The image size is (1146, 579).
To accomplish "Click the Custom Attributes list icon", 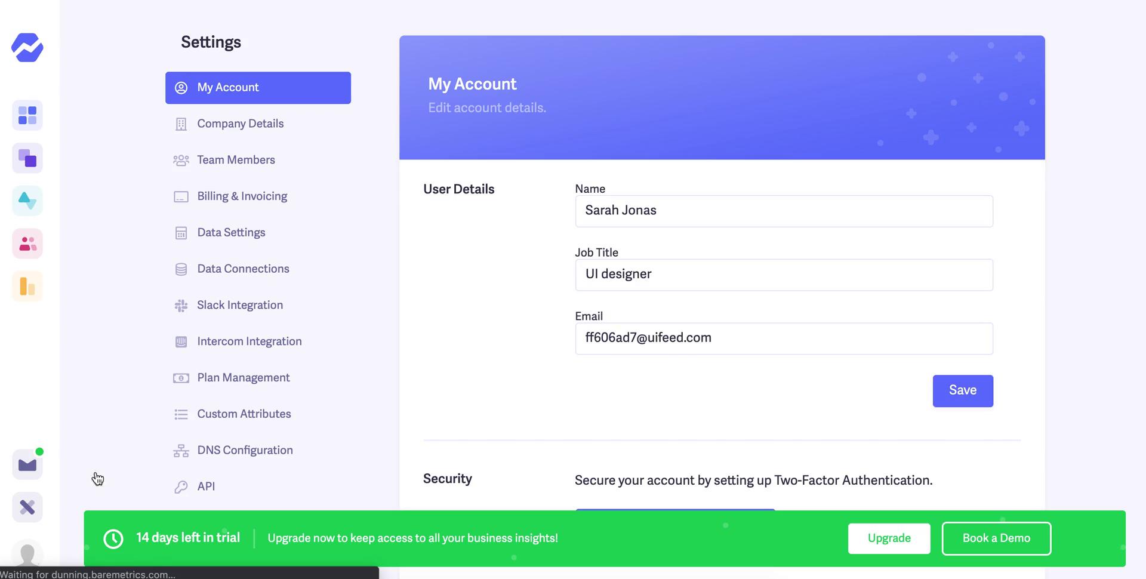I will 181,414.
